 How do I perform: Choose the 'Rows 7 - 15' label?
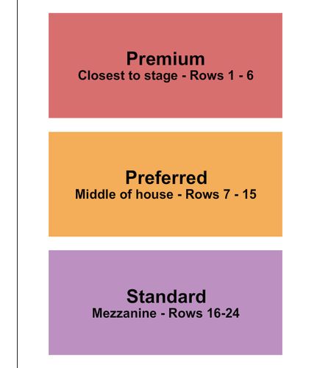tap(221, 194)
